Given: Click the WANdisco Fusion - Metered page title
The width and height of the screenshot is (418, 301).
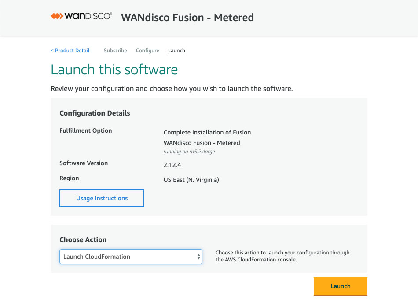Looking at the screenshot, I should tap(187, 18).
